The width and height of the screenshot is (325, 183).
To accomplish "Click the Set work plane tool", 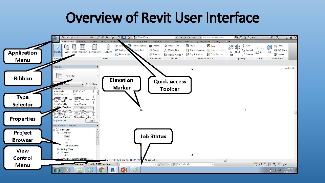I will pyautogui.click(x=269, y=49).
